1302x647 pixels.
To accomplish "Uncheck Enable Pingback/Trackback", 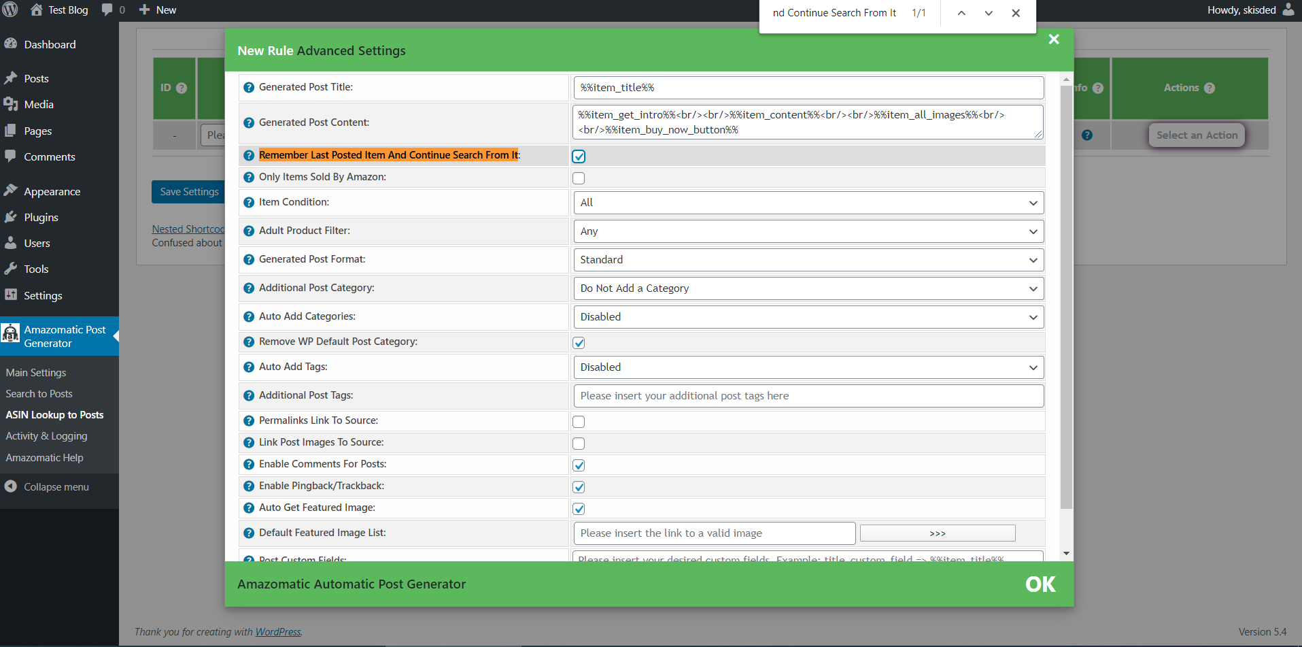I will (579, 487).
